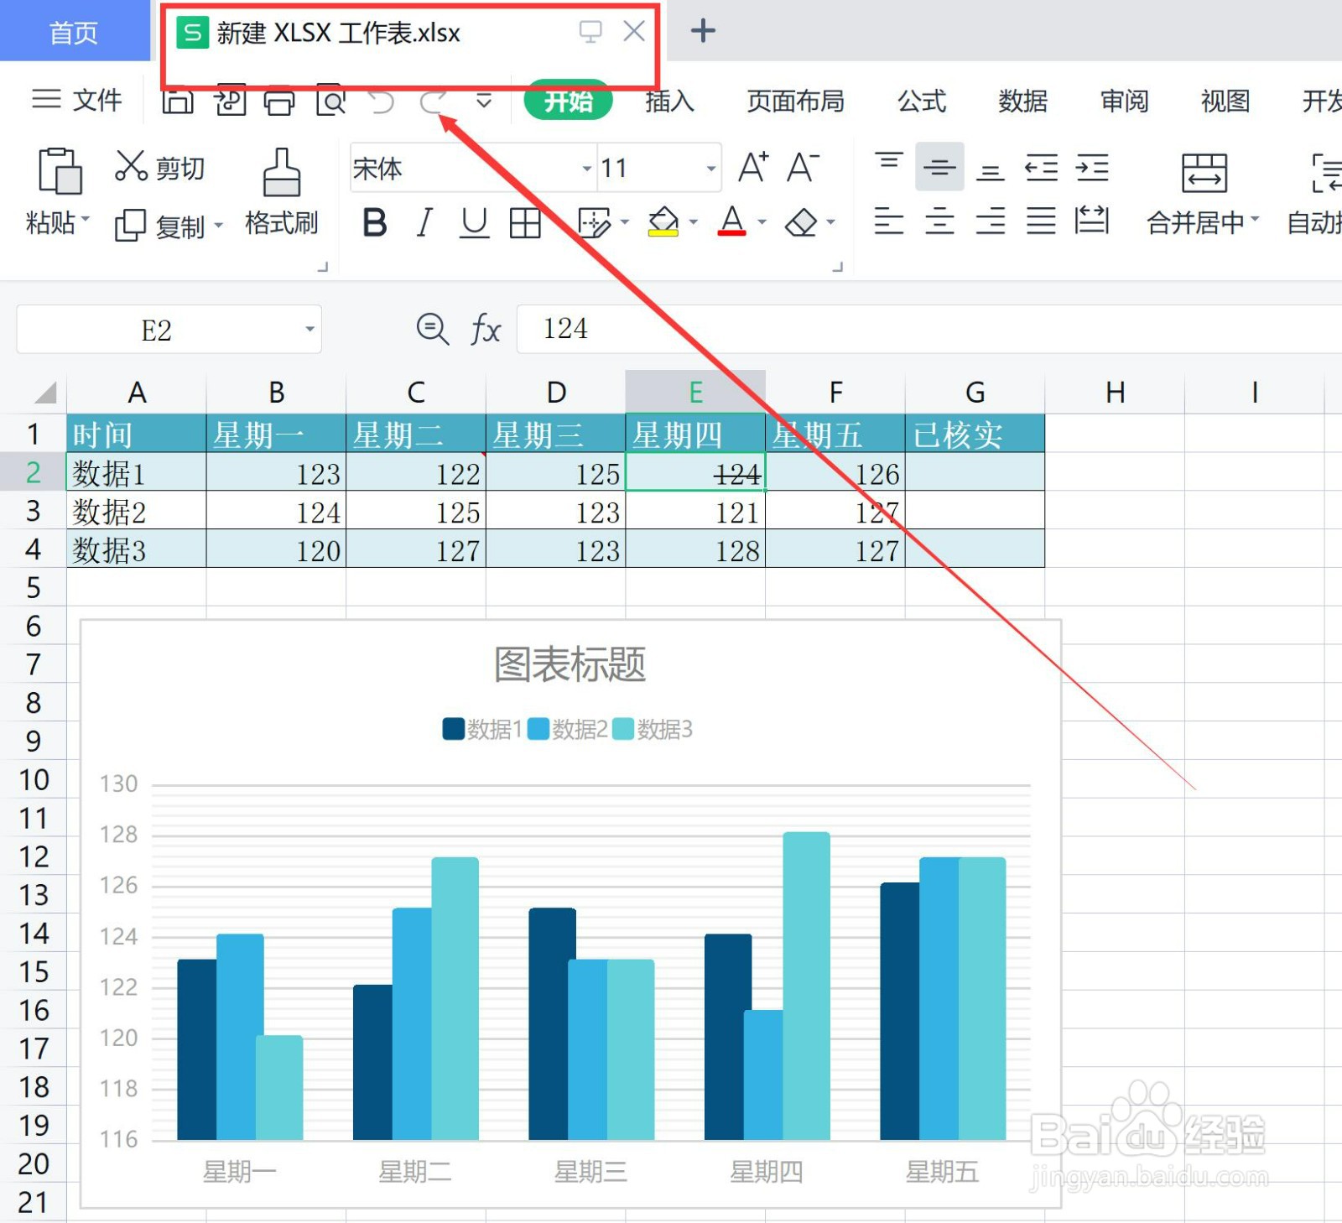The width and height of the screenshot is (1342, 1223).
Task: Toggle Bold formatting
Action: [x=375, y=223]
